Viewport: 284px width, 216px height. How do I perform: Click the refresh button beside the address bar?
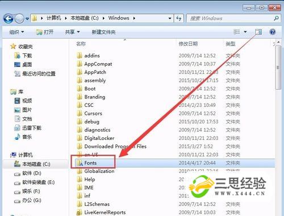tap(178, 18)
